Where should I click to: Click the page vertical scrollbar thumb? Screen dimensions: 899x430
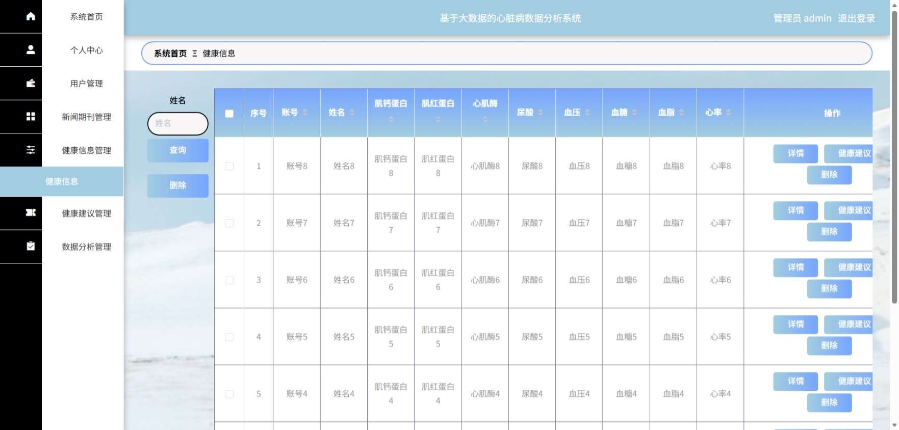pyautogui.click(x=894, y=157)
